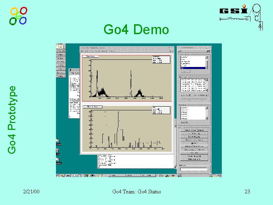Image resolution: width=273 pixels, height=205 pixels.
Task: Click the highlighted top button in left button column
Action: click(x=60, y=47)
